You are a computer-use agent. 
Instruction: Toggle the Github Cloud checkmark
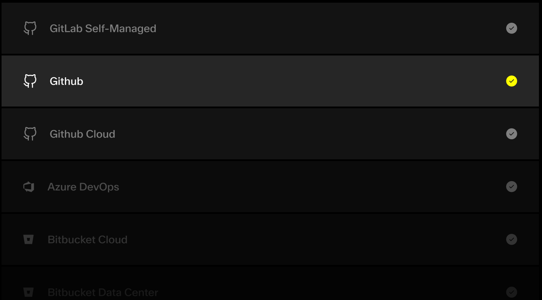[x=511, y=134]
